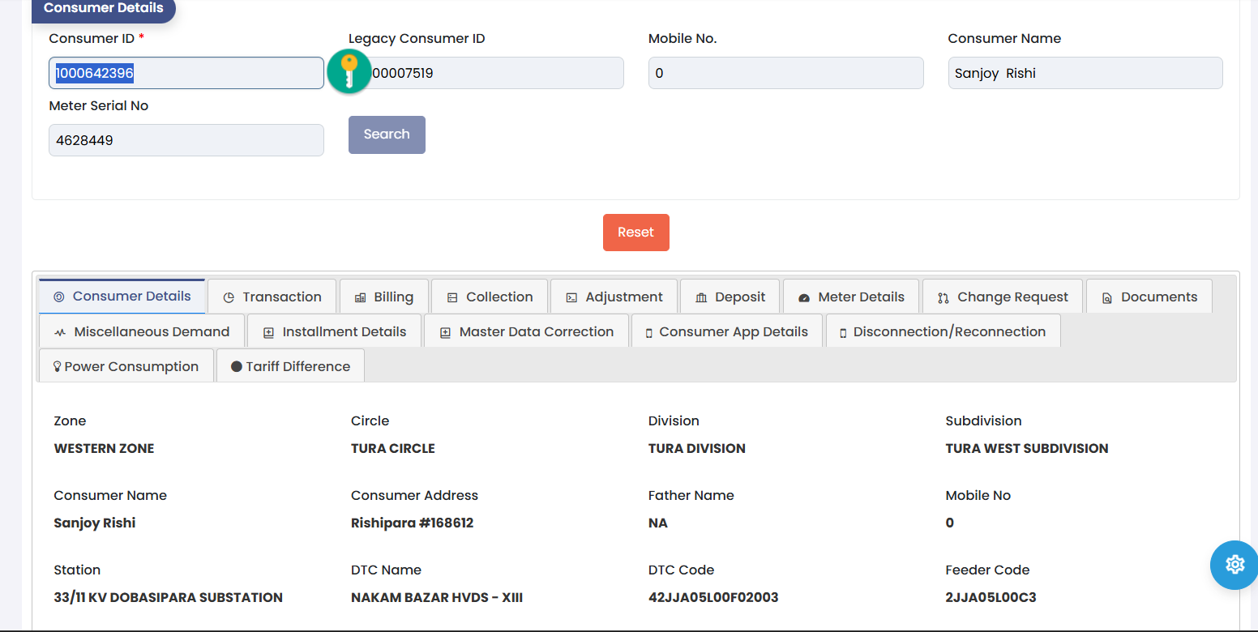Click the TURA CIRCLE value
Image resolution: width=1258 pixels, height=632 pixels.
pos(393,448)
